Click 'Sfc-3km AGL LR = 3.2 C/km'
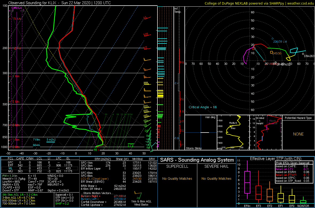The height and width of the screenshot is (208, 315). tap(20, 195)
